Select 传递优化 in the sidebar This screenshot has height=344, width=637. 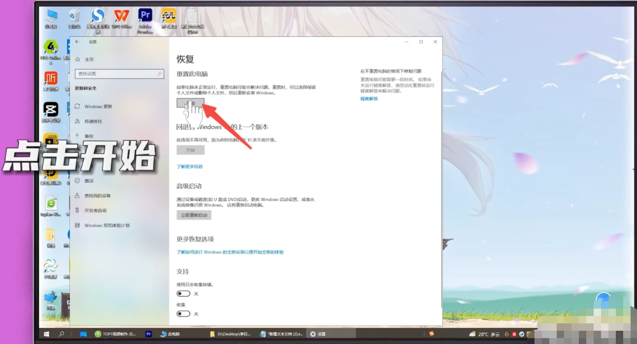pyautogui.click(x=89, y=121)
